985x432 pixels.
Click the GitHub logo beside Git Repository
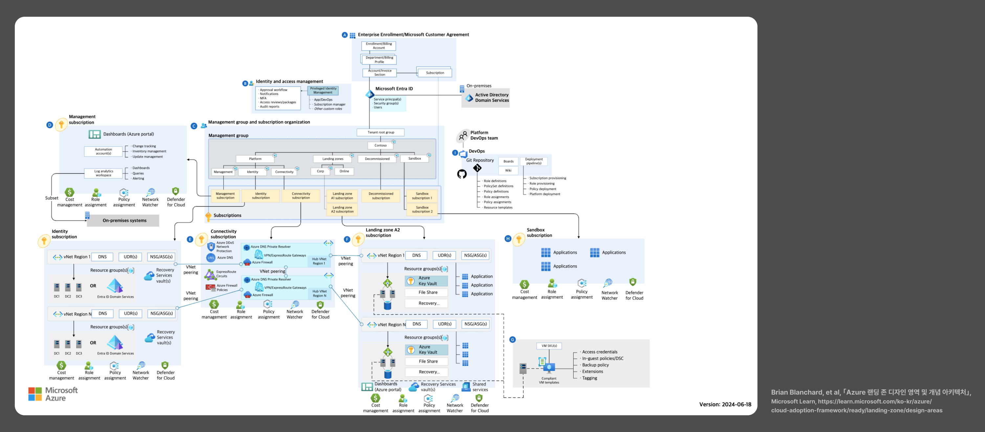[462, 174]
